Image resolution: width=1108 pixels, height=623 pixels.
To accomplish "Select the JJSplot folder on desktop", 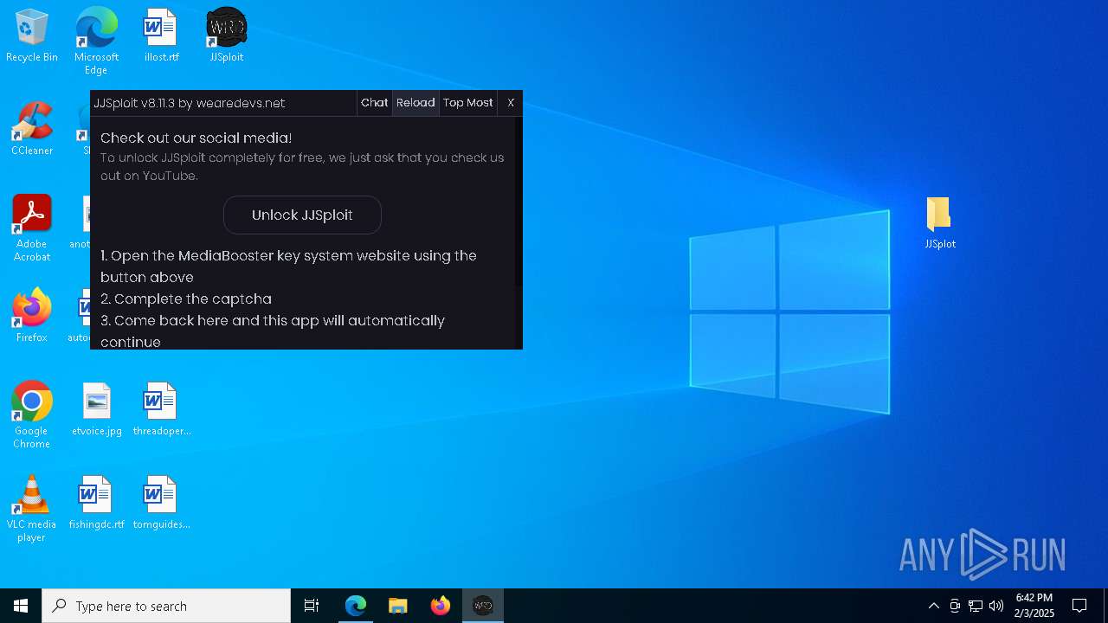I will 939,223.
